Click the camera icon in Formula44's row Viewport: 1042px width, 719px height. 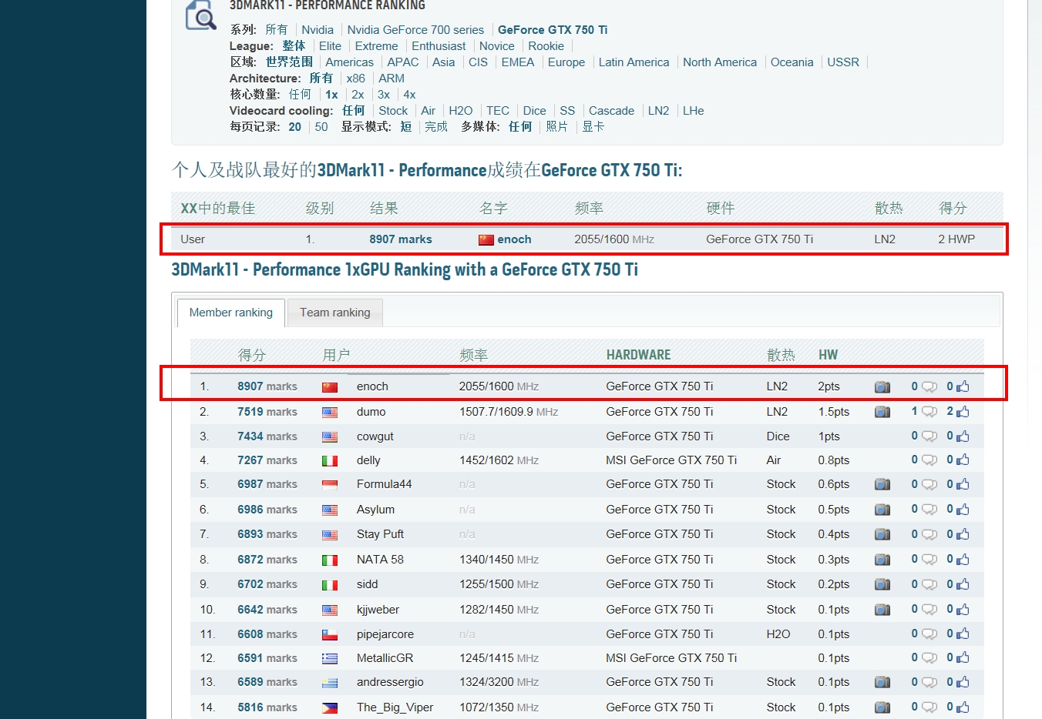coord(882,485)
